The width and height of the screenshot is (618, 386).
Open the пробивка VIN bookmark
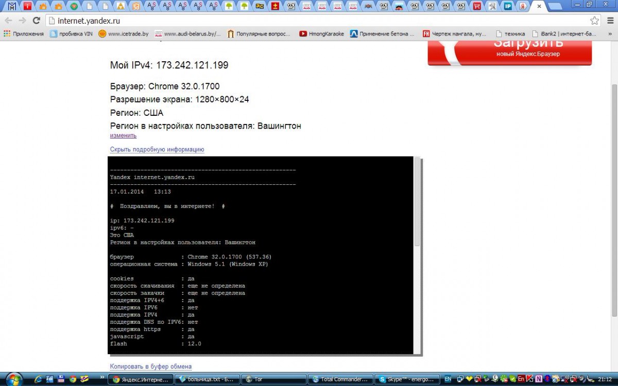[71, 33]
